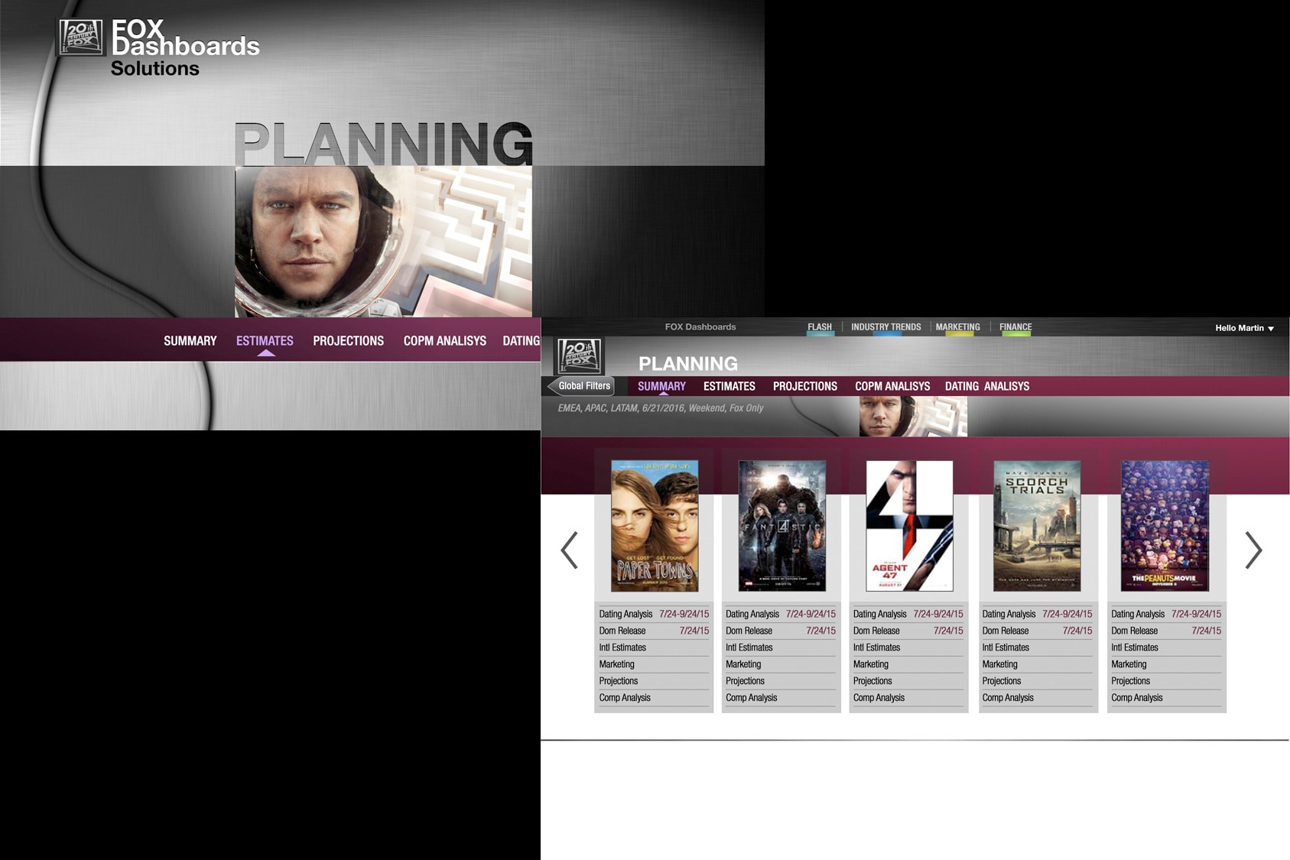Open Comp Analysis under Fantastic Four

781,698
